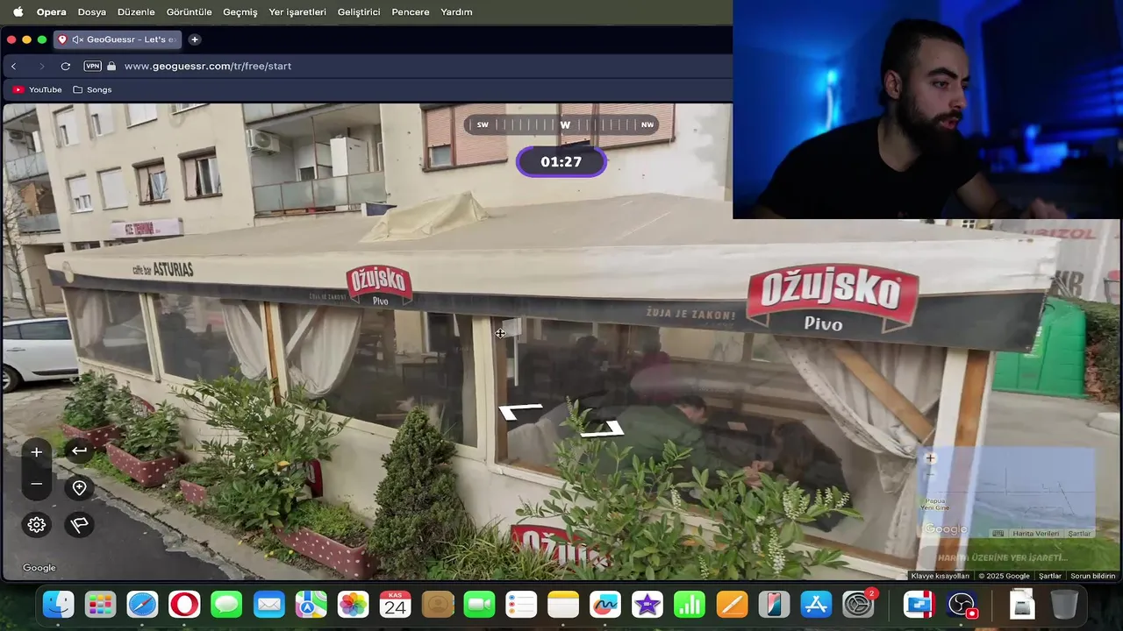Click the address bar with geoguessr.com URL
Viewport: 1123px width, 631px height.
click(x=208, y=66)
